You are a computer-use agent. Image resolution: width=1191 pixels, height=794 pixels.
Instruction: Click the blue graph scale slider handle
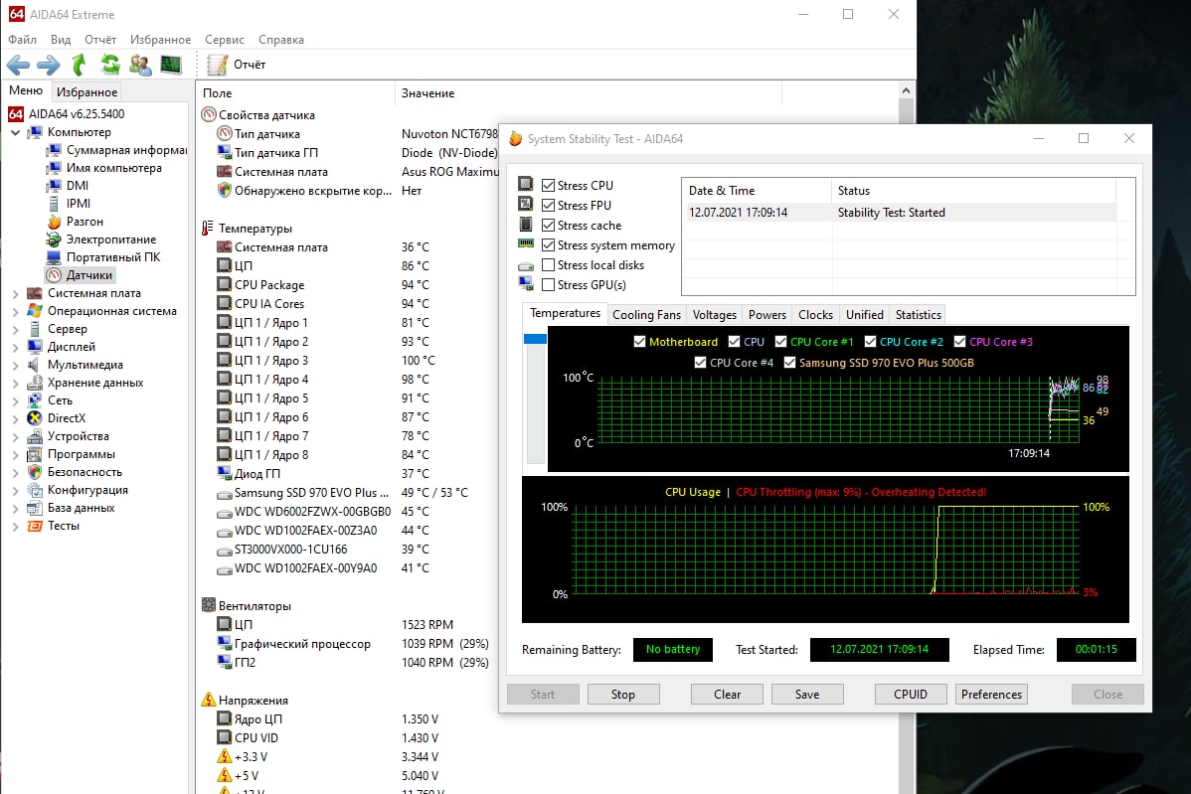[x=535, y=339]
